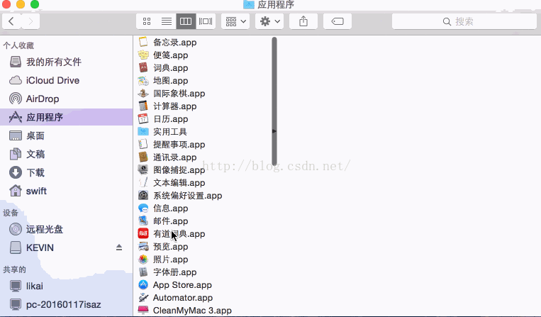Select the KEVIN drive
Screen dimensions: 541x317
(66, 248)
